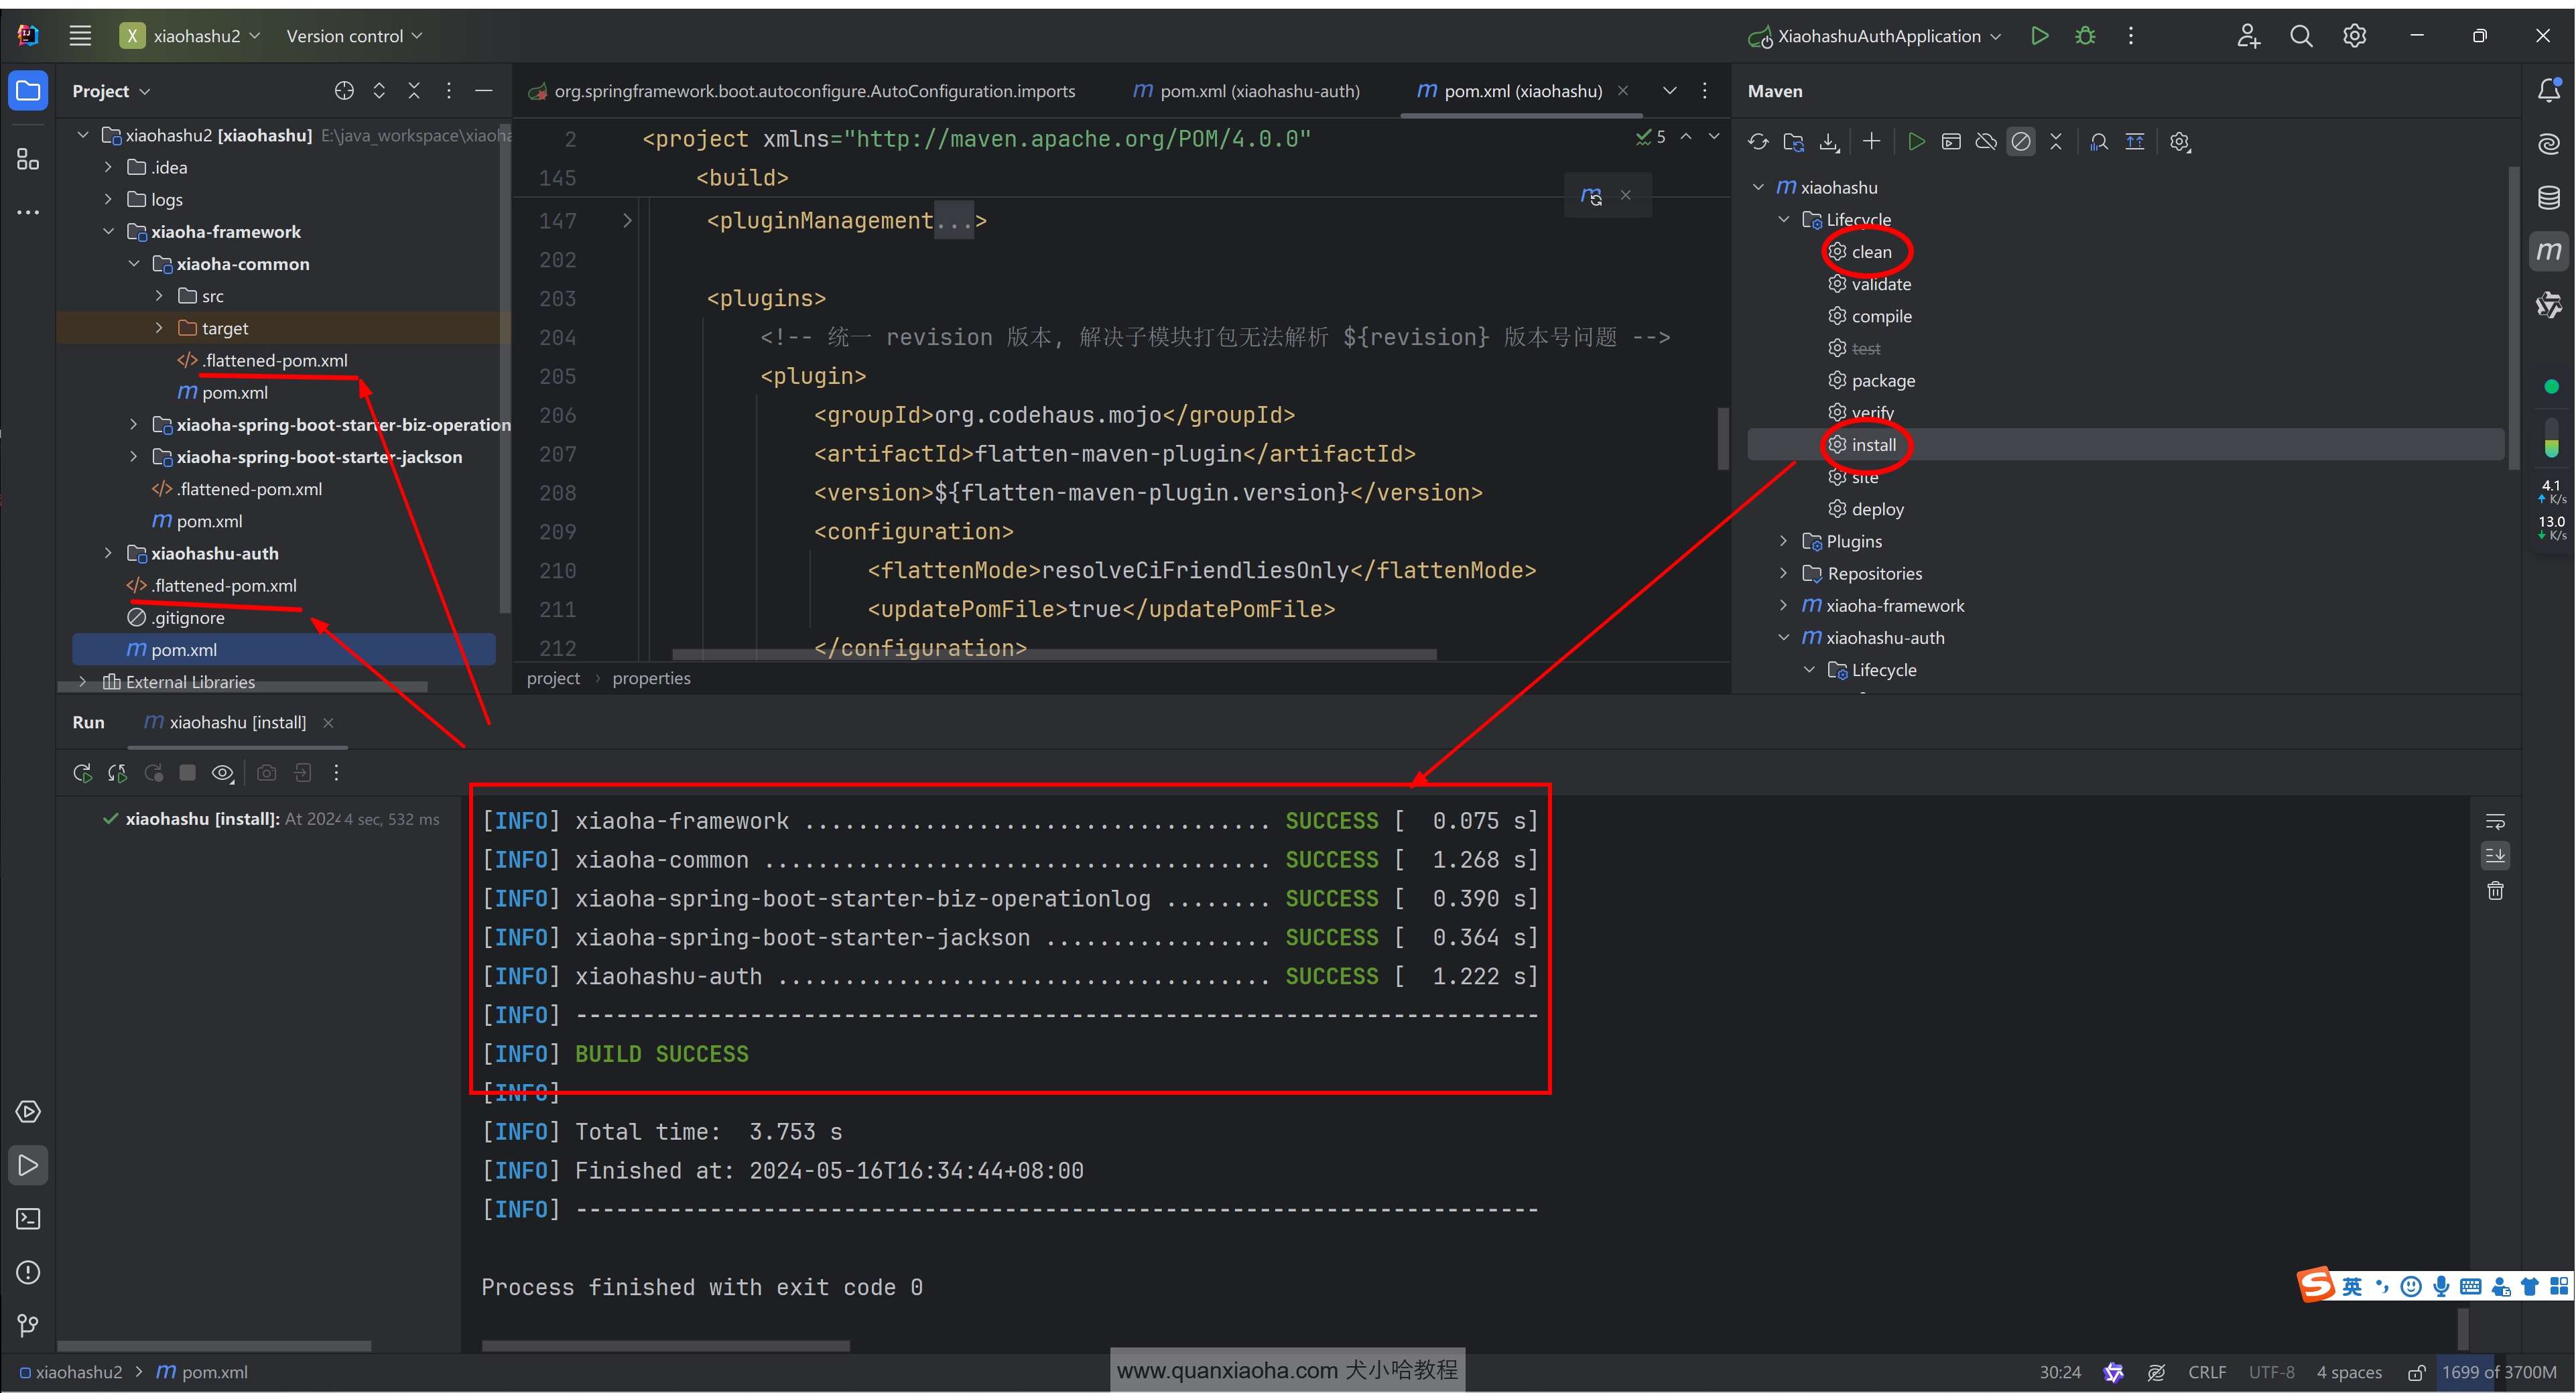
Task: Open Maven tool window sidebar icon
Action: pos(2548,251)
